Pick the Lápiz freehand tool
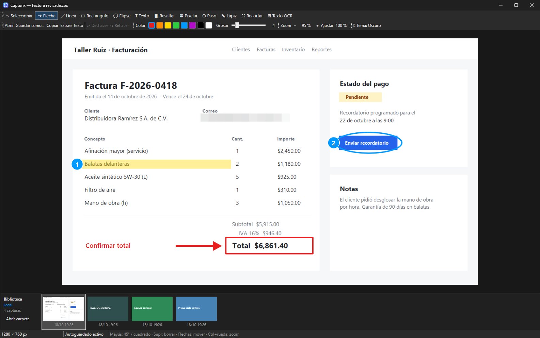This screenshot has width=540, height=338. (x=229, y=16)
